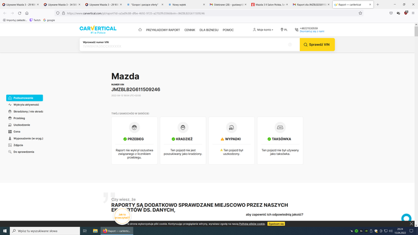Open the PL language selector

coord(284,30)
